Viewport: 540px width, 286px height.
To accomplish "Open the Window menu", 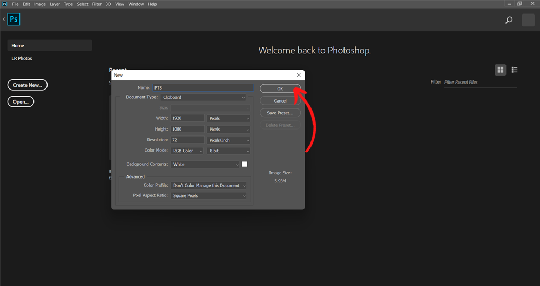I will pyautogui.click(x=136, y=4).
